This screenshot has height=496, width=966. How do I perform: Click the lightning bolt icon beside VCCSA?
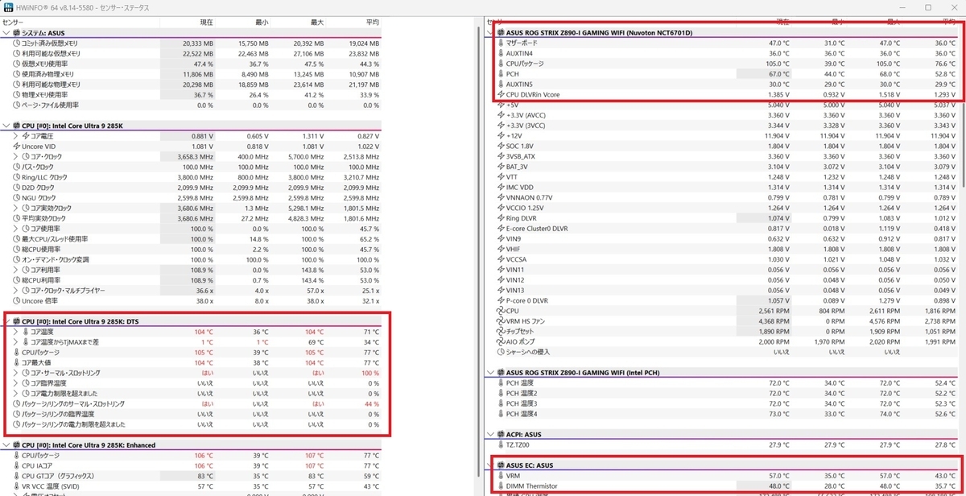click(501, 259)
